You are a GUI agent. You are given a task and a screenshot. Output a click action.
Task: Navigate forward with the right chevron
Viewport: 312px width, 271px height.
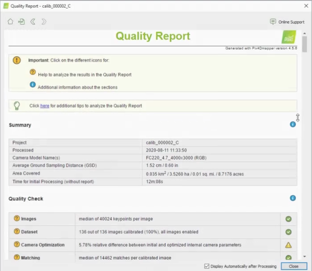pyautogui.click(x=44, y=21)
